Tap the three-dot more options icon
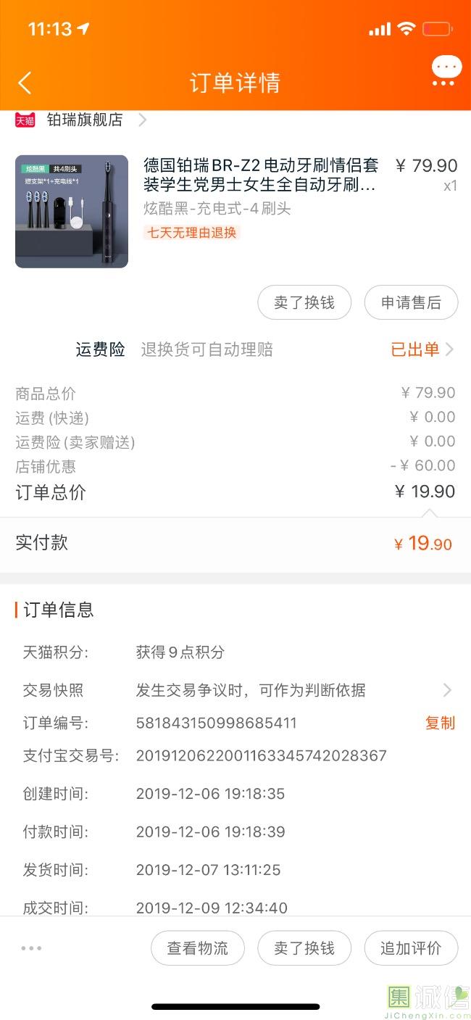471x1020 pixels. (31, 948)
